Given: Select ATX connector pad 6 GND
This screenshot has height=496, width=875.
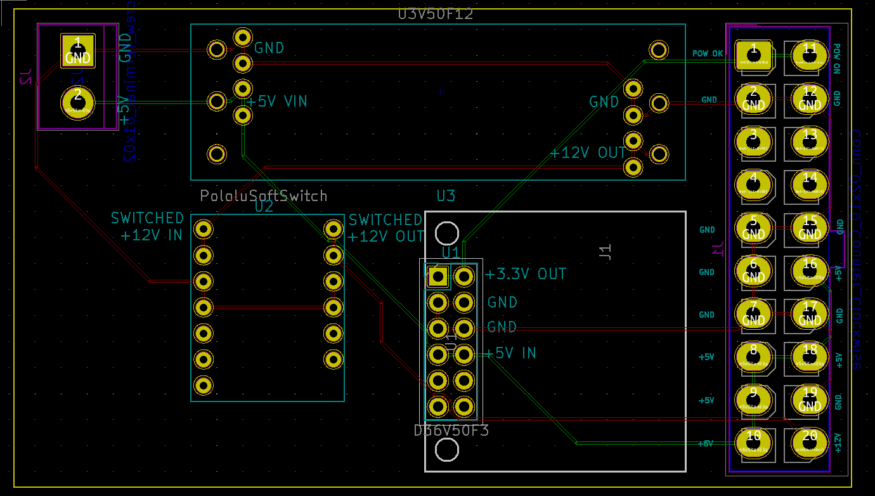Looking at the screenshot, I should (x=753, y=270).
